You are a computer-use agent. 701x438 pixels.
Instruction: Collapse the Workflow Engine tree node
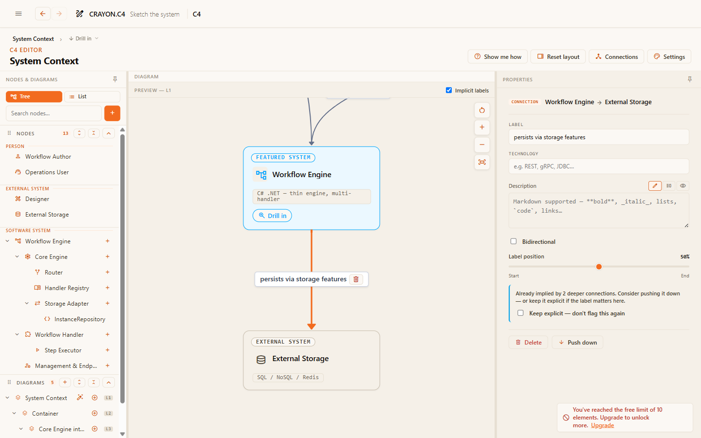(7, 241)
